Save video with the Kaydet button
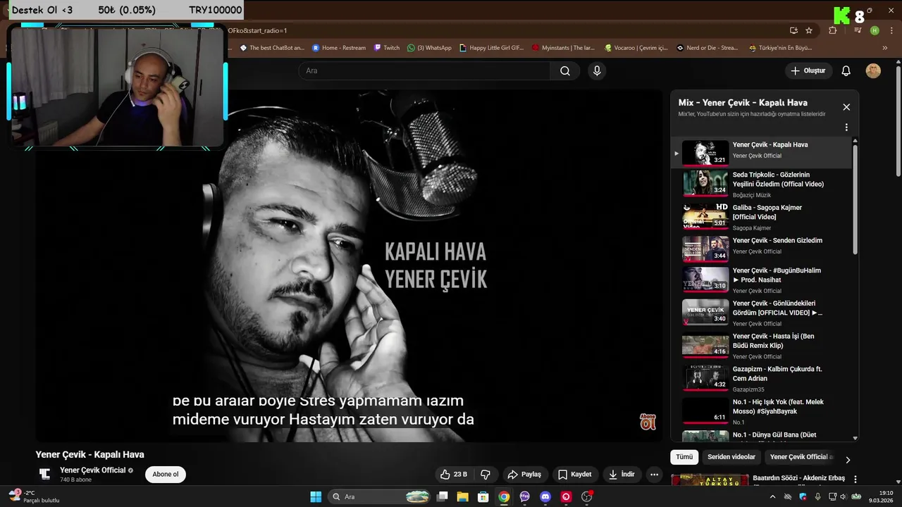The image size is (902, 507). [574, 475]
